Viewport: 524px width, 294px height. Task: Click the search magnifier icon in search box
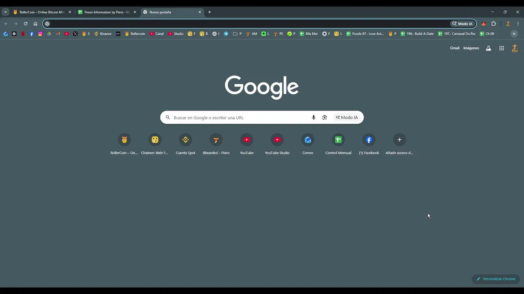tap(167, 118)
